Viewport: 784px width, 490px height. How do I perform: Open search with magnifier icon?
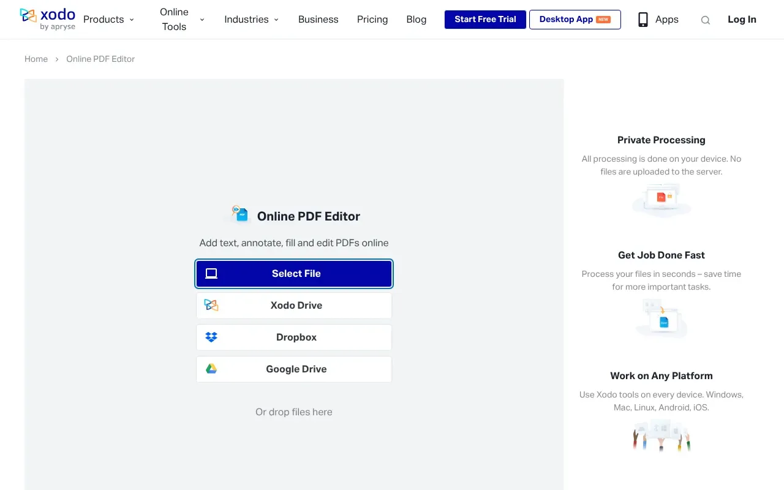[706, 20]
